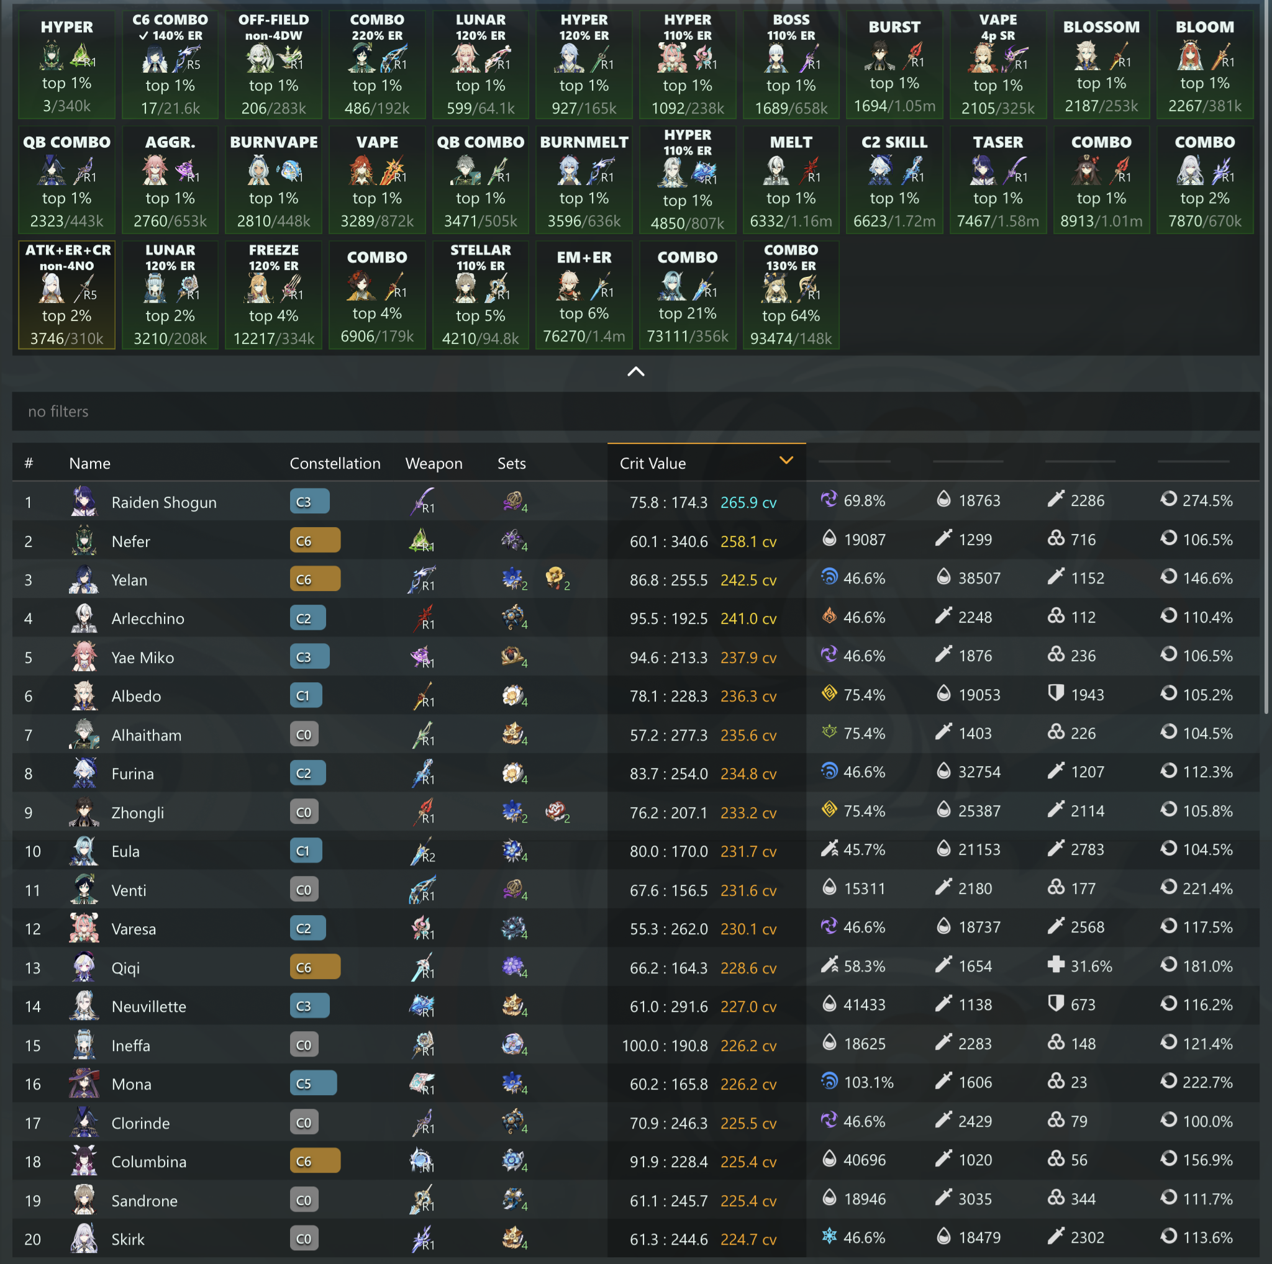This screenshot has width=1272, height=1264.
Task: Click the '265.9 cv' value
Action: tap(748, 502)
